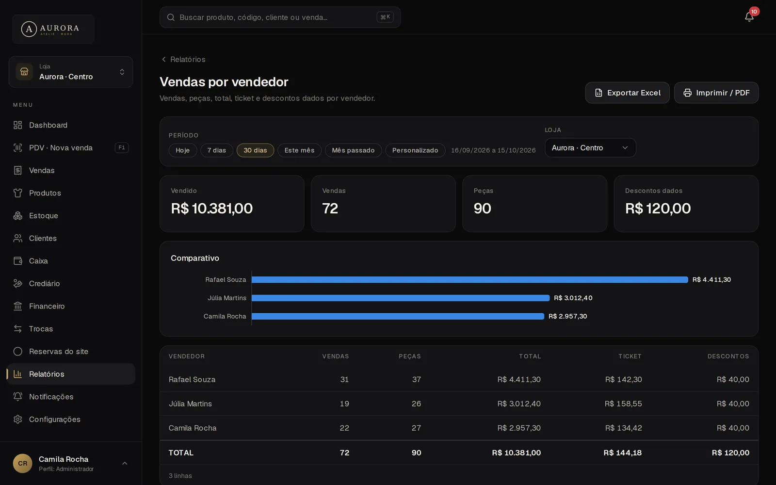Sort by the TOTAL column header
Viewport: 776px width, 485px height.
click(x=530, y=356)
